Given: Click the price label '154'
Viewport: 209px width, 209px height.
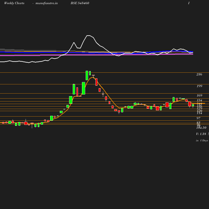Looking at the screenshot, I should click(199, 100).
